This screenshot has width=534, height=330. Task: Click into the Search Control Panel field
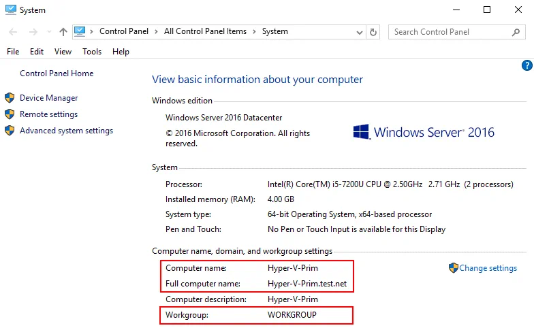(450, 32)
